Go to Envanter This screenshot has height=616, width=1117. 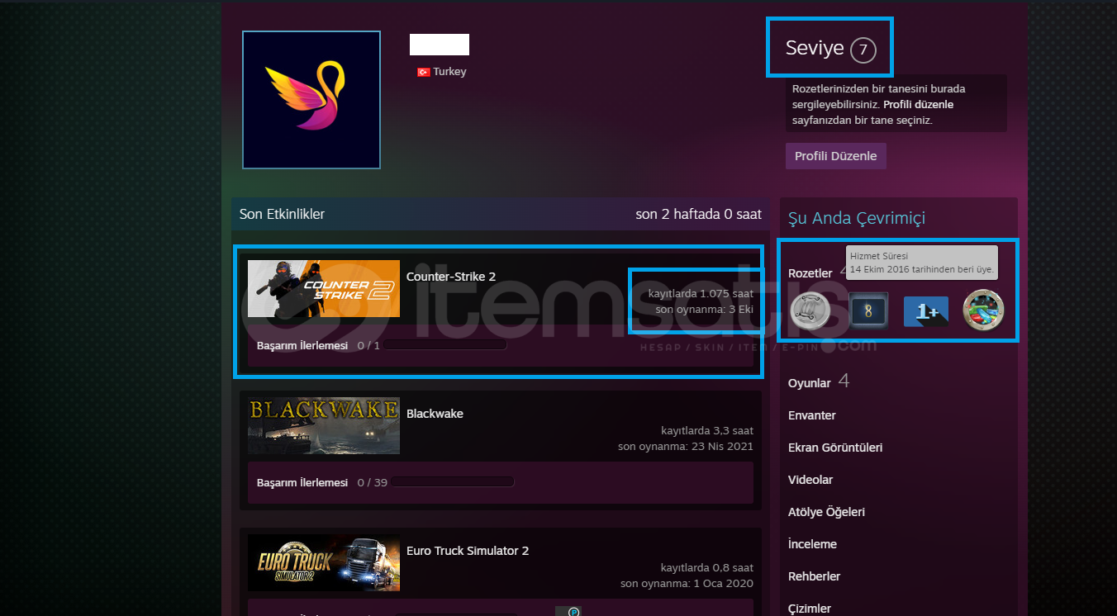point(812,415)
